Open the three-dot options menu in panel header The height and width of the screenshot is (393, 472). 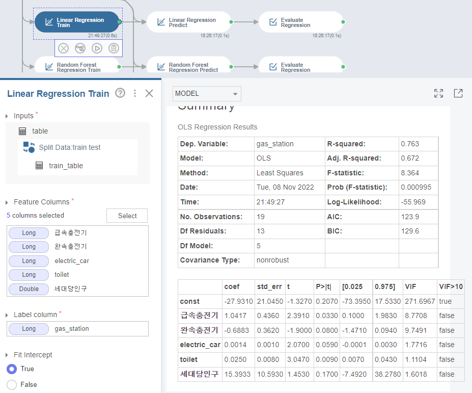click(135, 93)
